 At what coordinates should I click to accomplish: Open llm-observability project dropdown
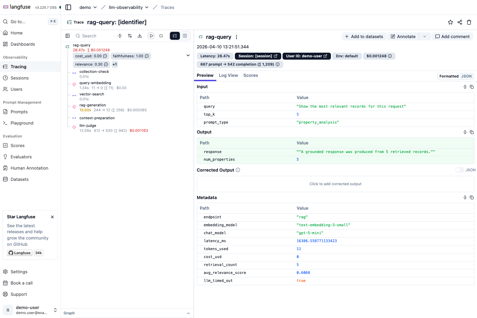coord(129,7)
